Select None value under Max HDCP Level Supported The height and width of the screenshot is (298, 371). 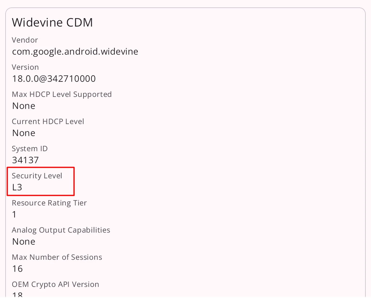click(x=24, y=106)
